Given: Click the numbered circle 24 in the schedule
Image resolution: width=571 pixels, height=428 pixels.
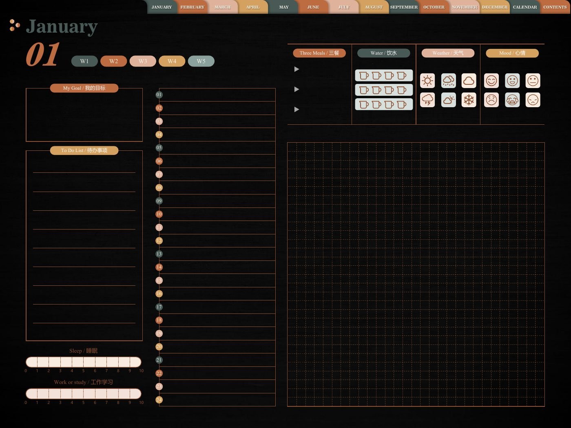Looking at the screenshot, I should coord(159,400).
